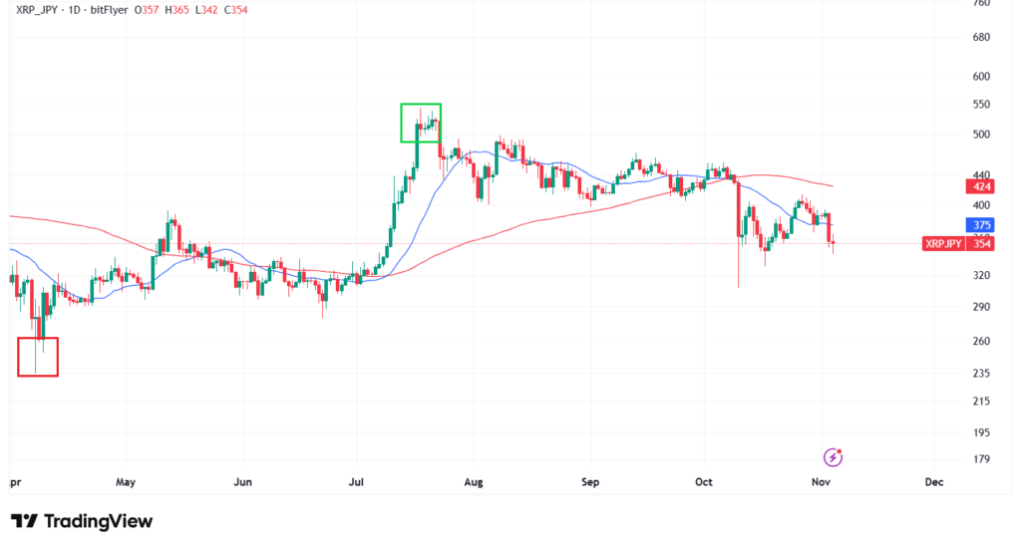Click the purple lightning bolt icon
The image size is (1021, 548).
pyautogui.click(x=834, y=457)
